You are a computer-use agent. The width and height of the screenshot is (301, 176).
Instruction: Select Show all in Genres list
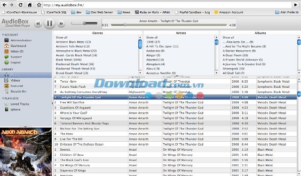tap(62, 38)
